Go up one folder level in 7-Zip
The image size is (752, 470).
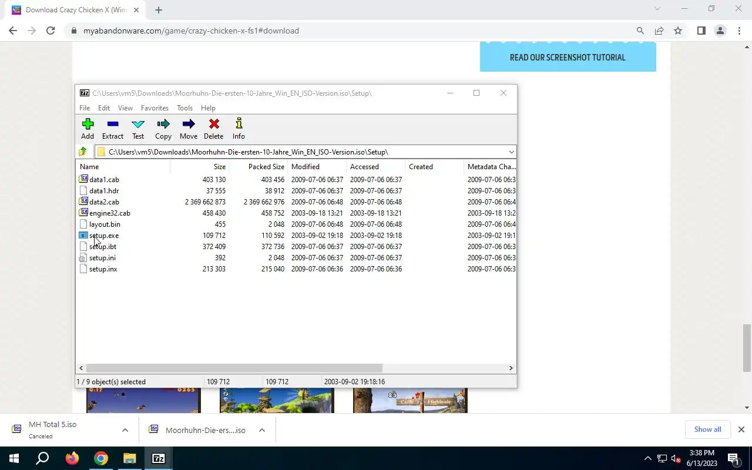click(x=83, y=152)
